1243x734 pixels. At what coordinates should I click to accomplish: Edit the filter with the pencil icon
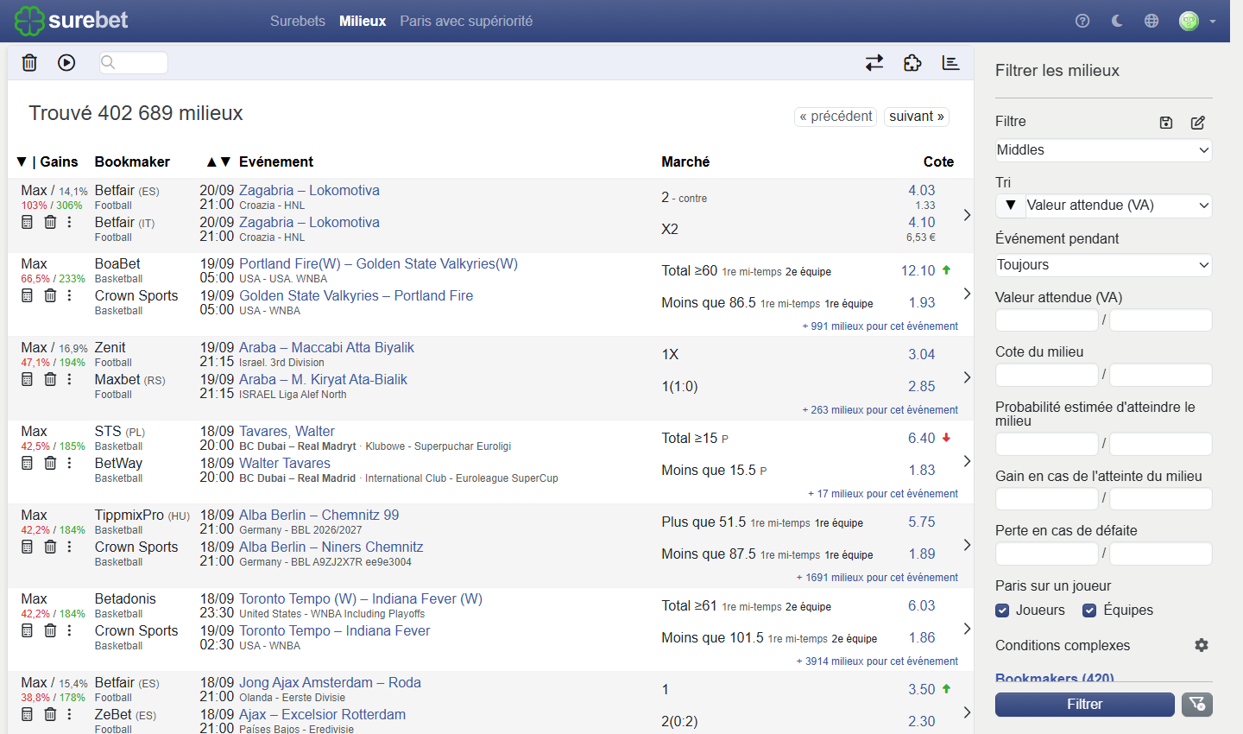[x=1198, y=123]
